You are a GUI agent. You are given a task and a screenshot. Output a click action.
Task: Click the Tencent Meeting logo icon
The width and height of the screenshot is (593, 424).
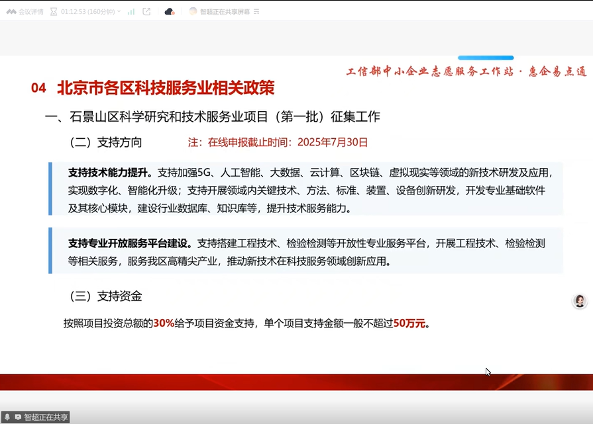click(11, 12)
